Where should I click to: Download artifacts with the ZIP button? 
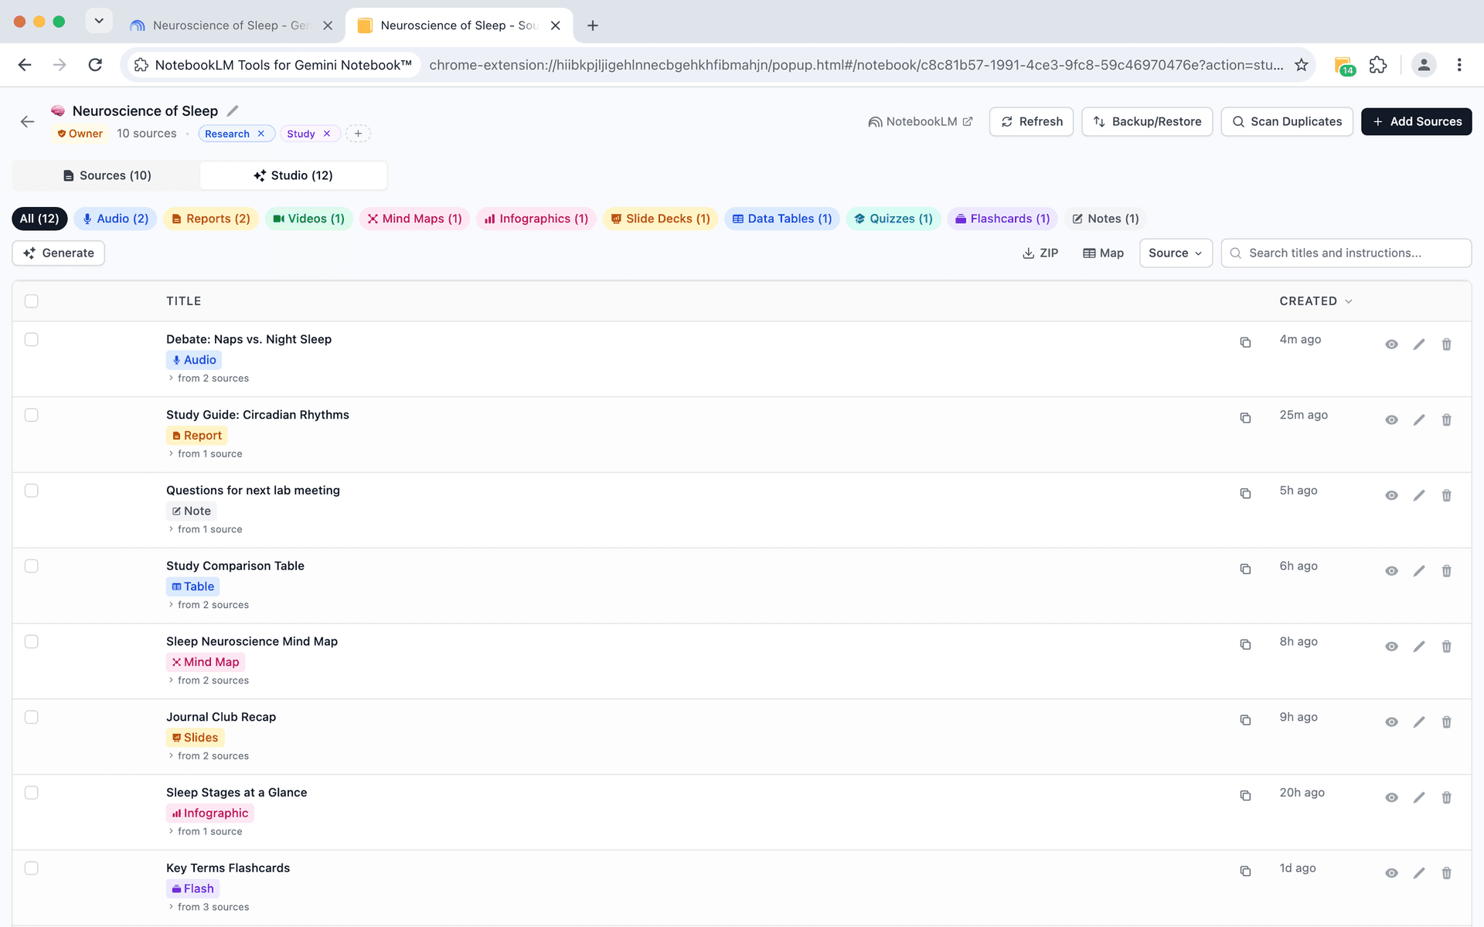tap(1040, 253)
